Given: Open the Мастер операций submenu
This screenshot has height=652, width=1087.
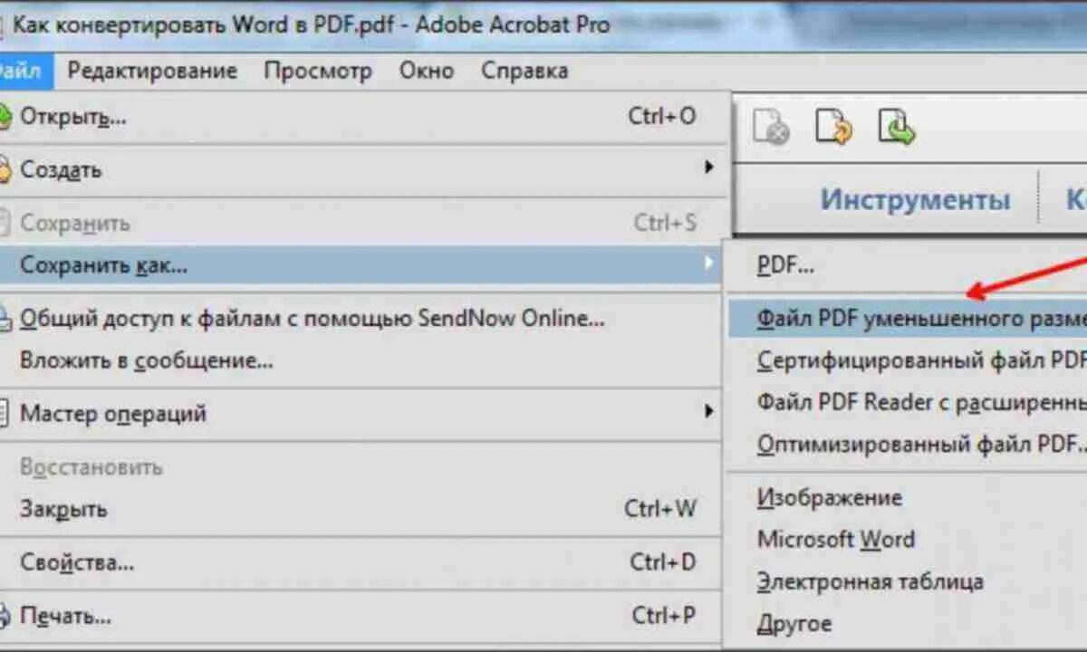Looking at the screenshot, I should coord(362,414).
